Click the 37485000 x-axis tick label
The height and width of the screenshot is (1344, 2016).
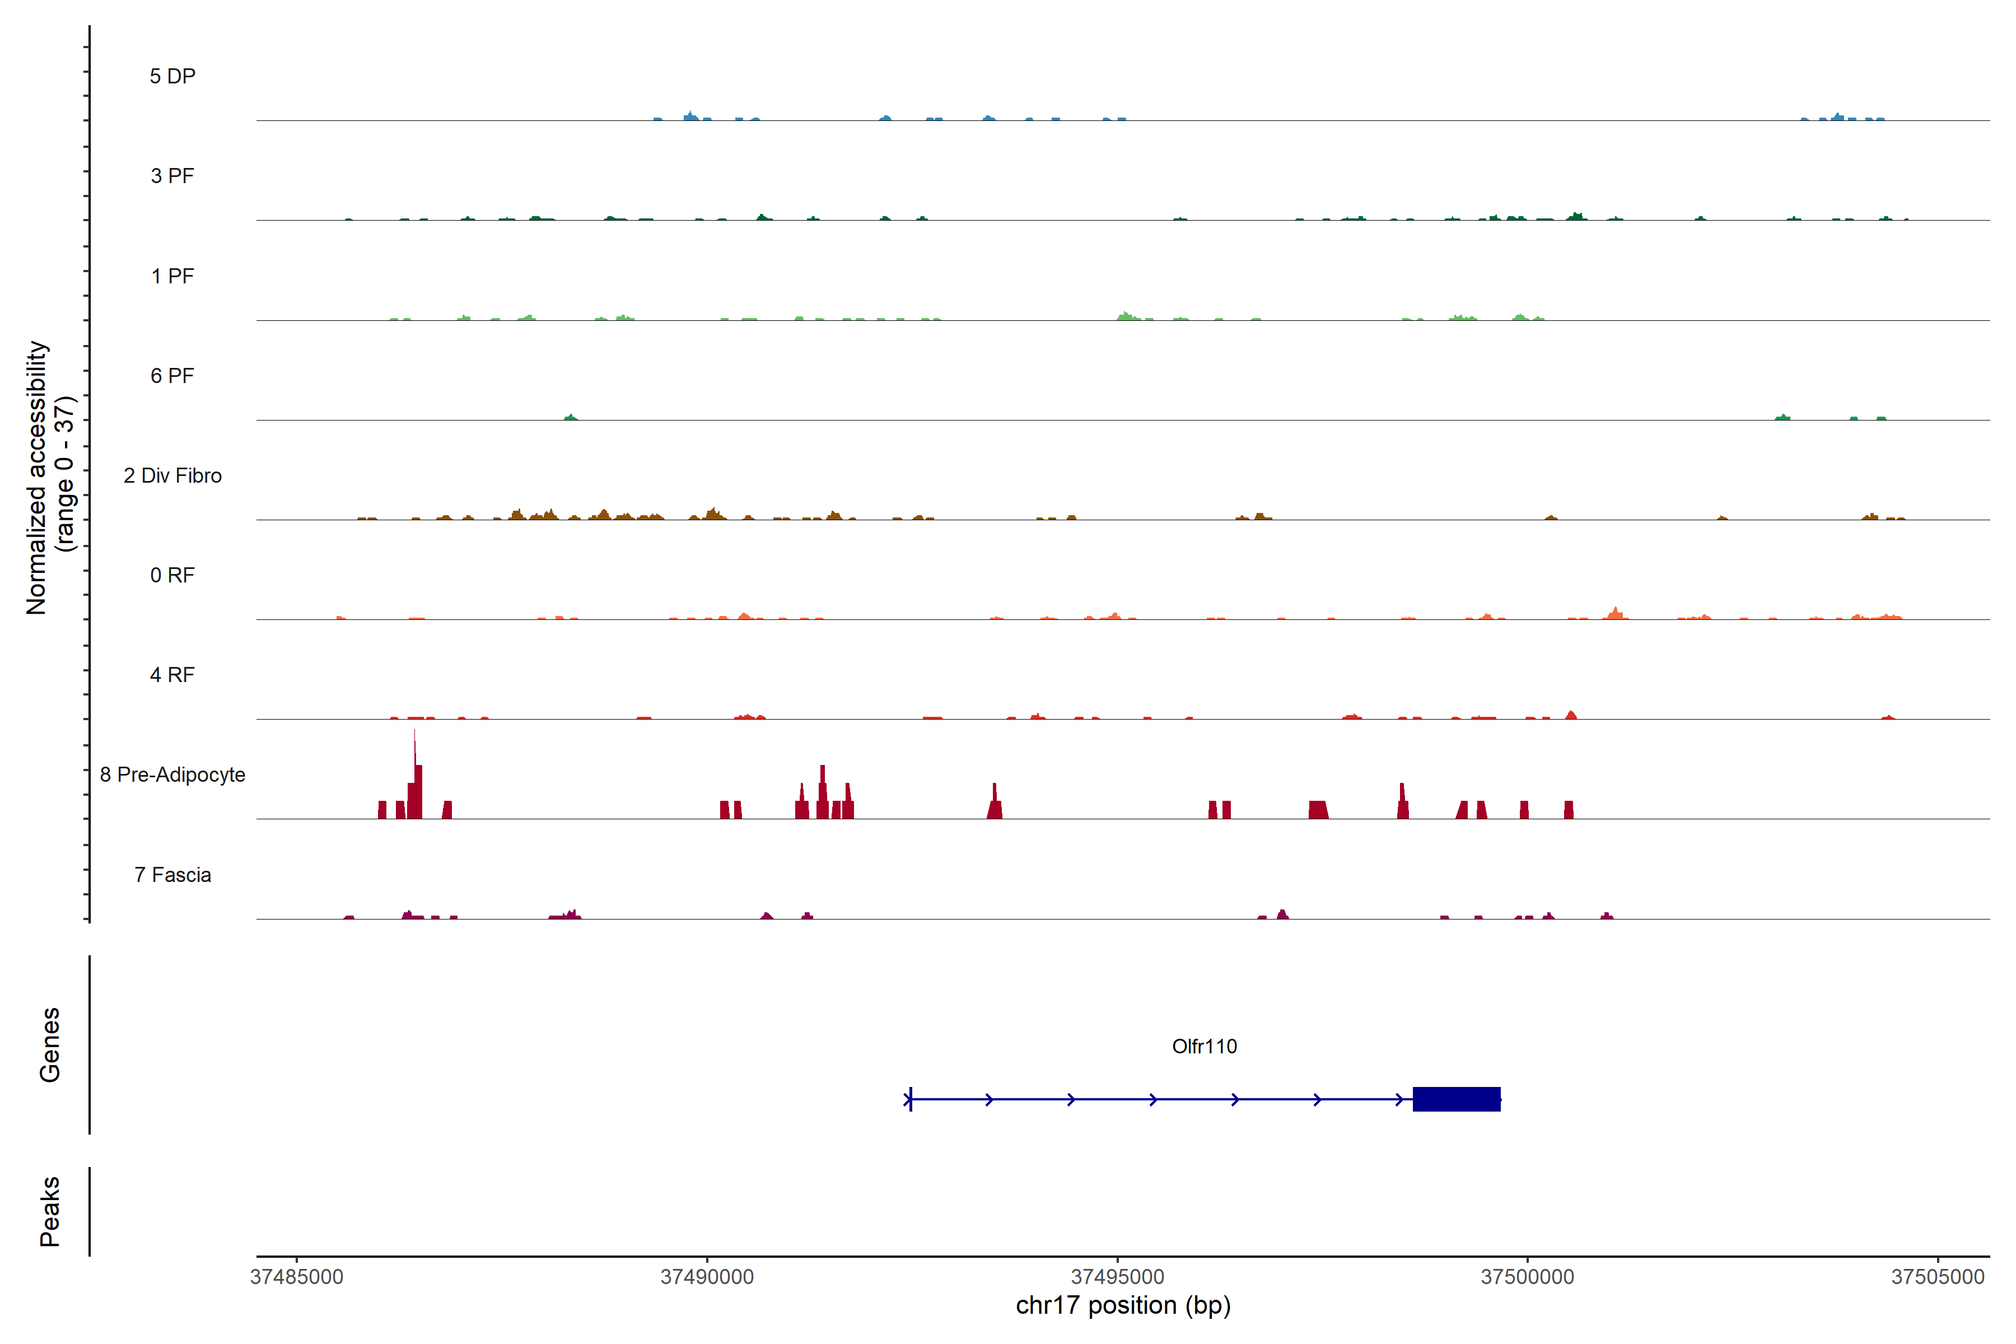pos(297,1277)
